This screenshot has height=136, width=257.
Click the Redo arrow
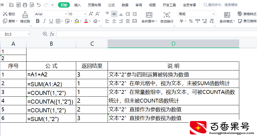coord(46,5)
